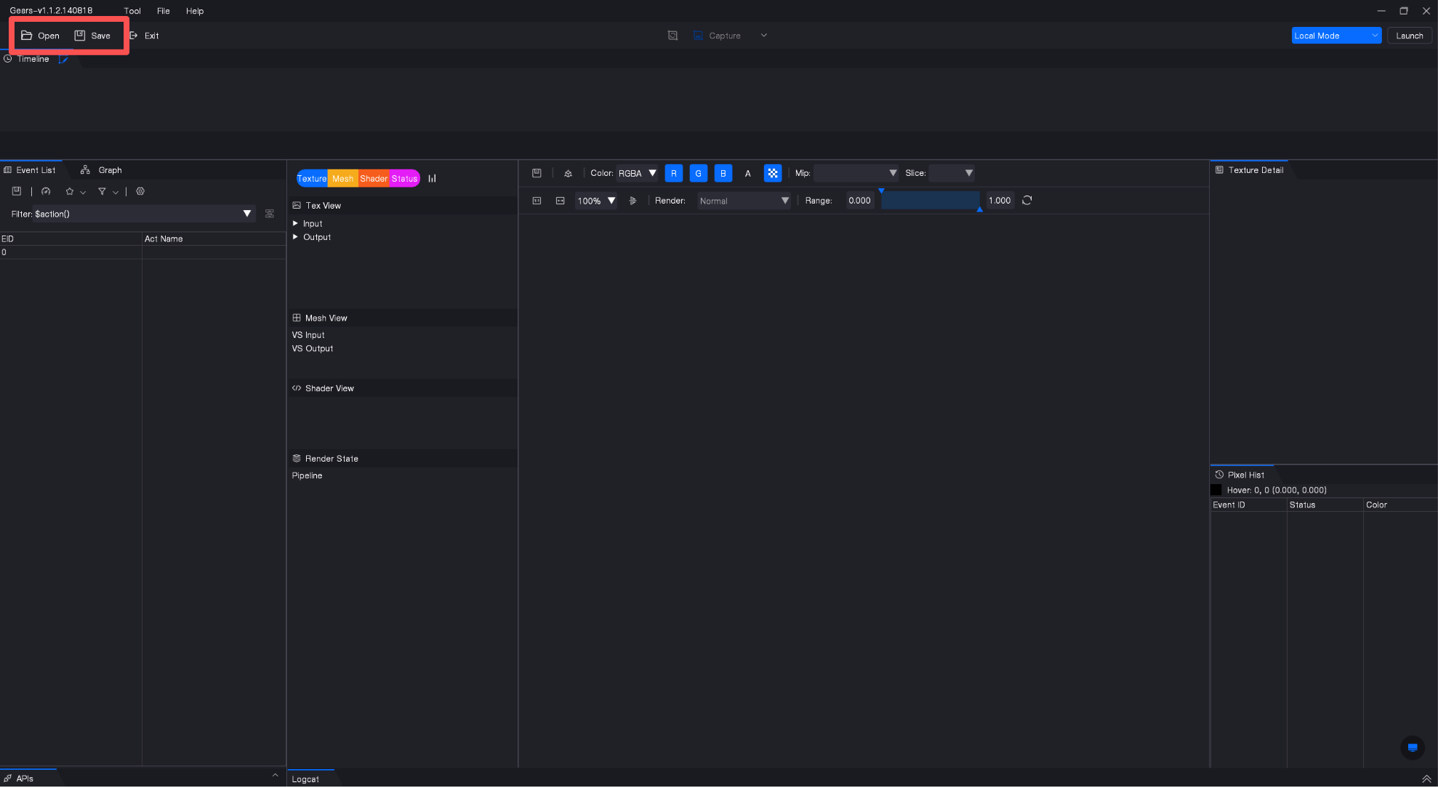The width and height of the screenshot is (1438, 788).
Task: Open the Capture options chevron
Action: pos(764,36)
